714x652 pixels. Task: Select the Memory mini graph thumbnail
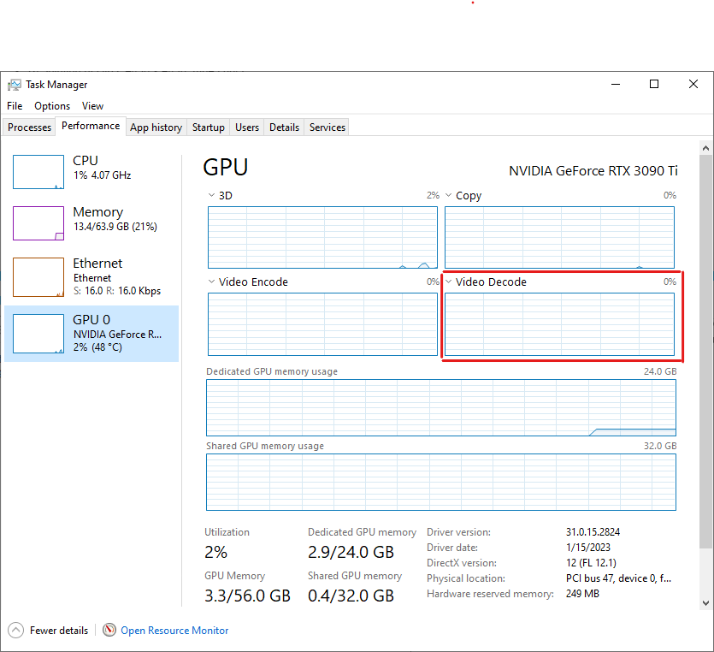38,223
